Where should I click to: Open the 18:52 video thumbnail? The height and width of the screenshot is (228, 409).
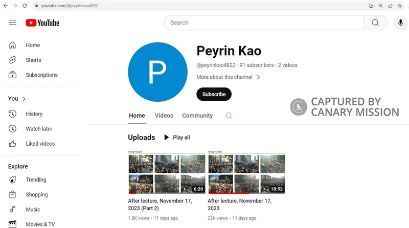click(246, 172)
